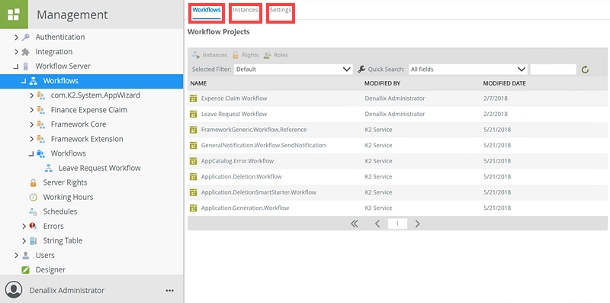Click the refresh icon beside the search box

tap(585, 69)
